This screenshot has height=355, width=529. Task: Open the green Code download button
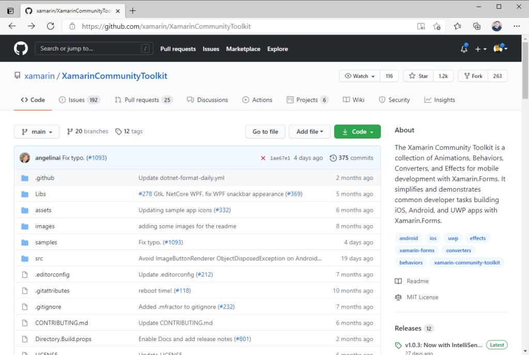pyautogui.click(x=357, y=131)
